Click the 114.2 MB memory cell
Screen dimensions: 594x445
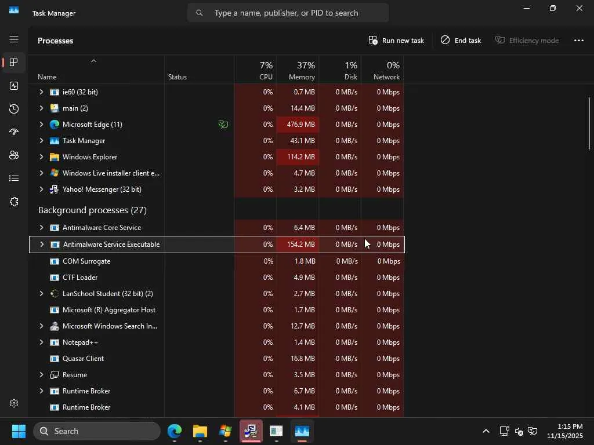point(298,157)
